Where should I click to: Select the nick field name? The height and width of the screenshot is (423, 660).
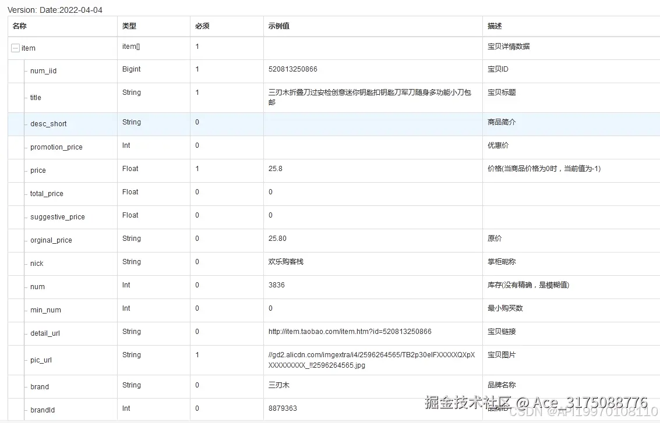coord(37,263)
